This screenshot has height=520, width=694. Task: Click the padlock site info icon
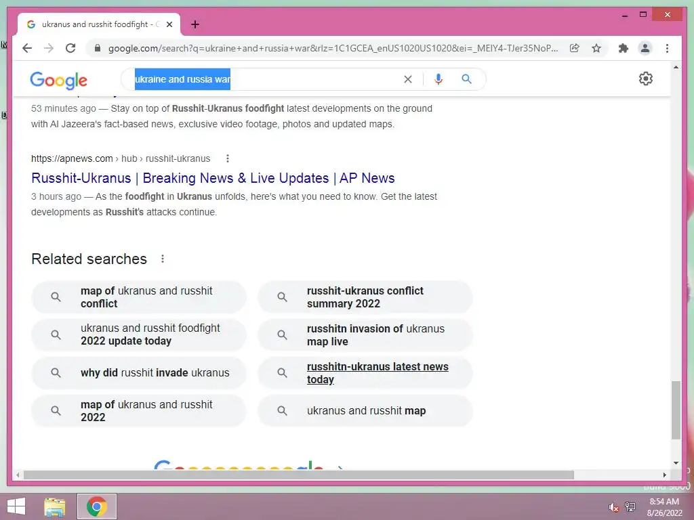98,48
